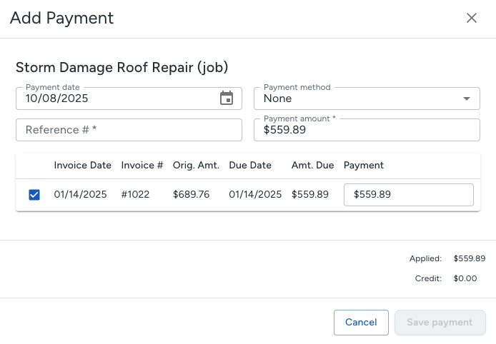
Task: Close the Add Payment dialog
Action: [472, 19]
